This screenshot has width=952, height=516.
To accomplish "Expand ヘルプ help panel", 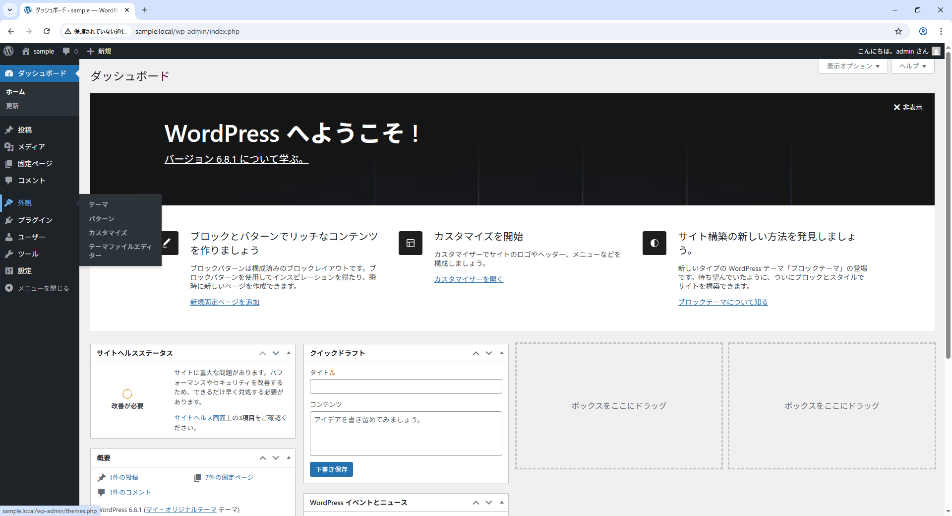I will 913,66.
